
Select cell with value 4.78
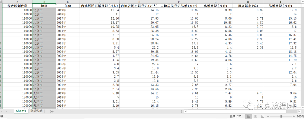248,93
